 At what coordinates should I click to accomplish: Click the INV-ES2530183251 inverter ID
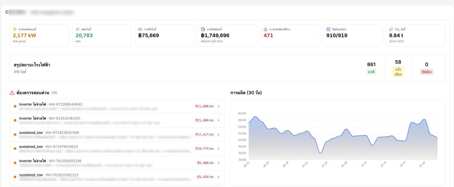pyautogui.click(x=65, y=118)
